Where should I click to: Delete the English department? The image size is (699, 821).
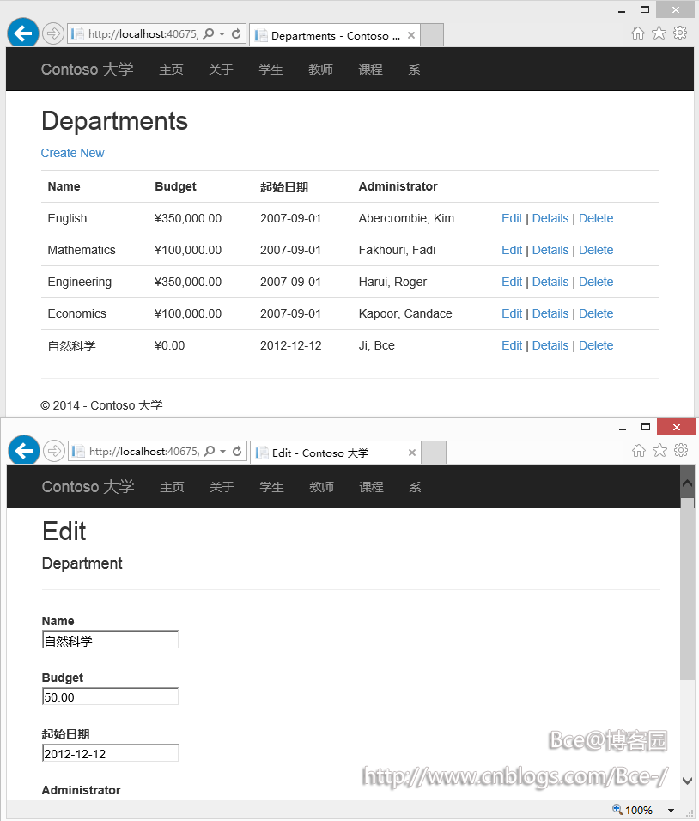596,218
